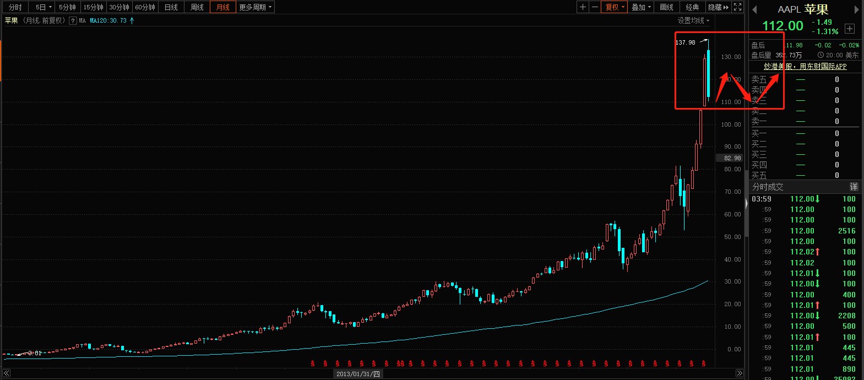This screenshot has height=380, width=864.
Task: Enter fullscreen chart mode
Action: coord(738,7)
